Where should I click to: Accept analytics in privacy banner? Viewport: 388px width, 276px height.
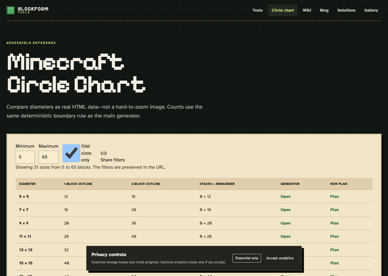coord(280,258)
